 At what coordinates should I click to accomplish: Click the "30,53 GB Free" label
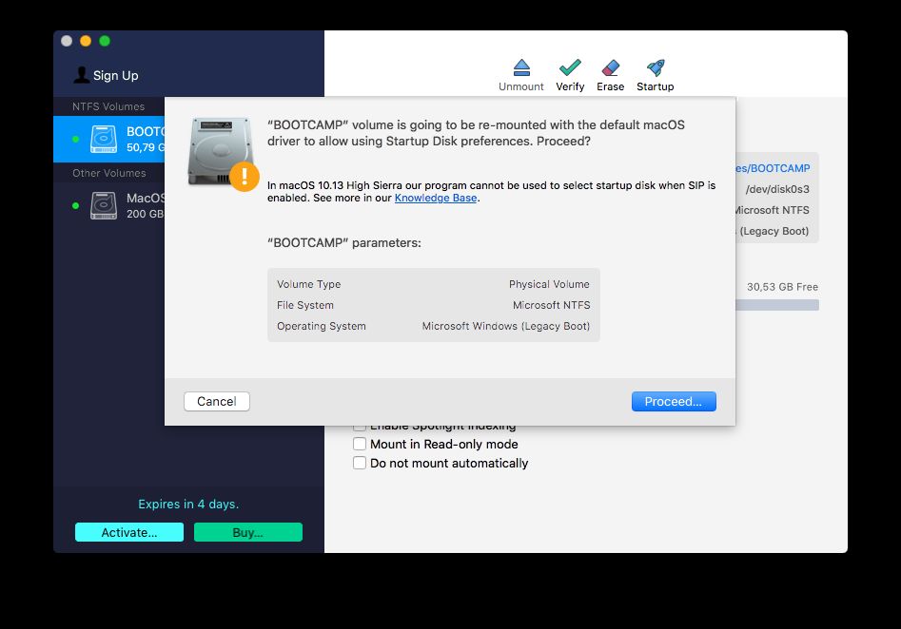(783, 287)
